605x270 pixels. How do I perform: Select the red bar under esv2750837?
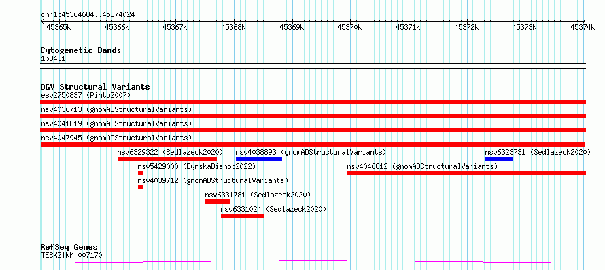tap(313, 102)
